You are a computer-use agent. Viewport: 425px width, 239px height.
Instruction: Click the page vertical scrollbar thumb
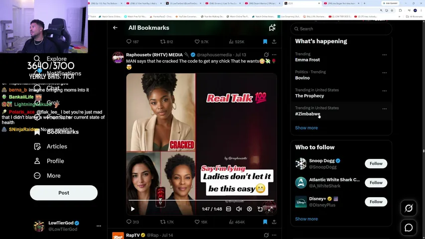coord(424,151)
